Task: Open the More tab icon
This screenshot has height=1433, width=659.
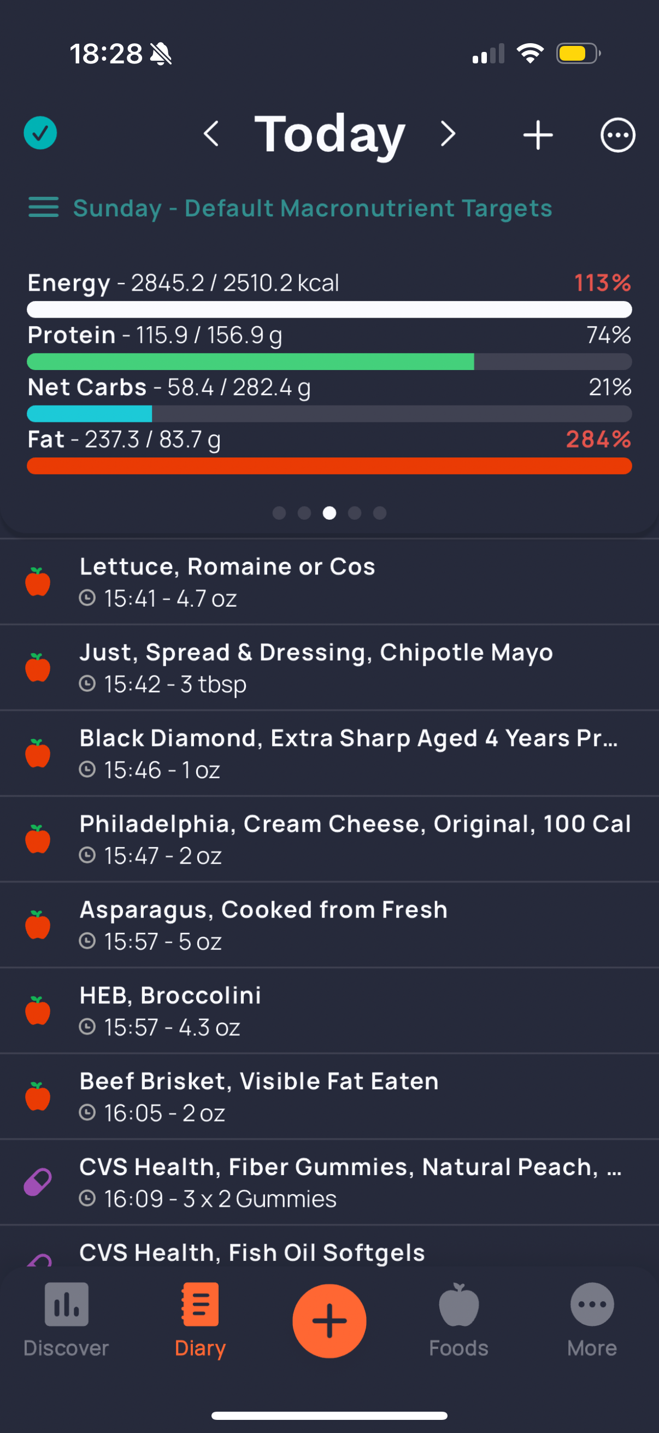Action: [x=592, y=1305]
